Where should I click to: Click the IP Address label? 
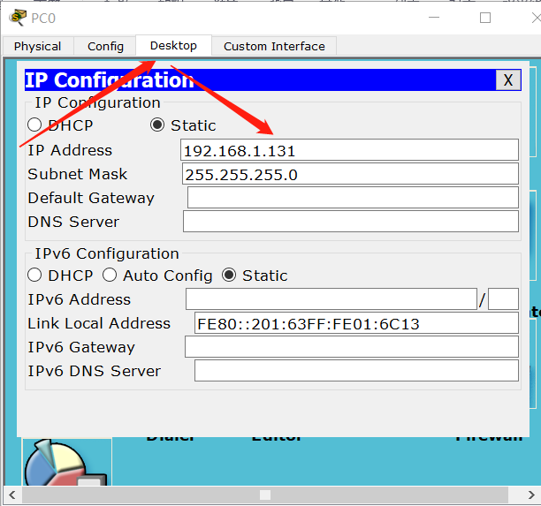[x=70, y=150]
